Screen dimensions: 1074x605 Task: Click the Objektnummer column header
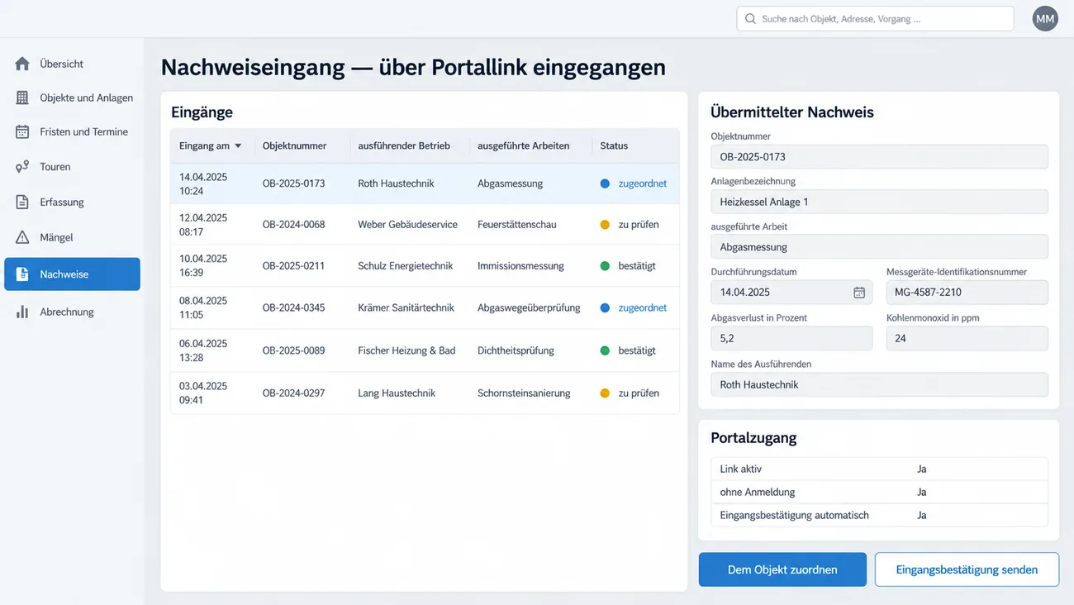294,145
